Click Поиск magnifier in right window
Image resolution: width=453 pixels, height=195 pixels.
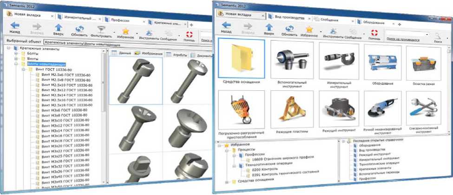pos(438,36)
